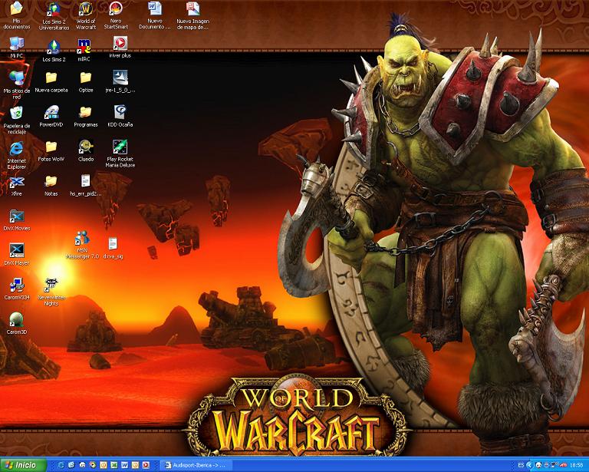
Task: Select the Nuevo Documento Word file
Action: point(155,15)
